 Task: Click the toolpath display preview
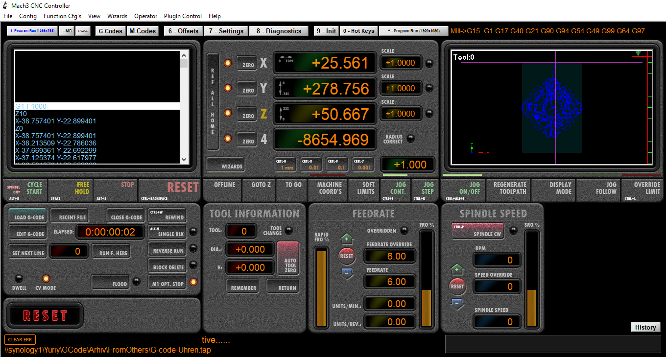[x=552, y=107]
